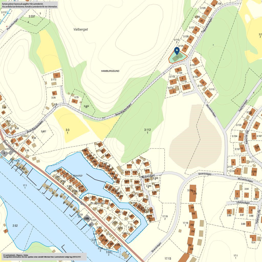
Task: Click the blue location pin marker
Action: pyautogui.click(x=177, y=50)
